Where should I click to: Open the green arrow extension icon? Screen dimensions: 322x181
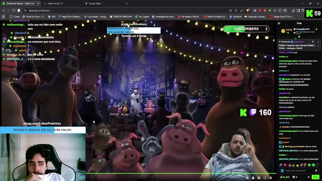pos(270,11)
